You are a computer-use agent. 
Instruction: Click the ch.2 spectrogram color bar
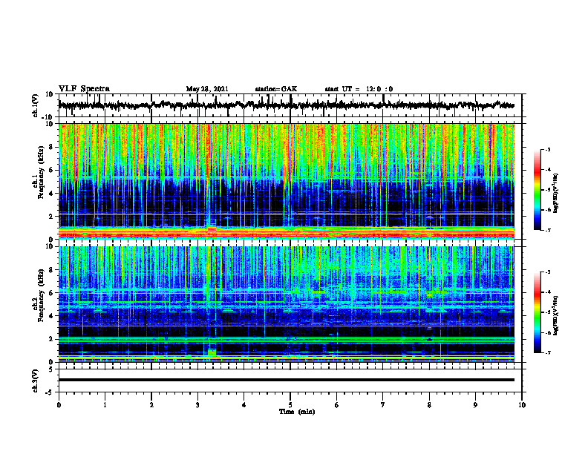pos(538,312)
